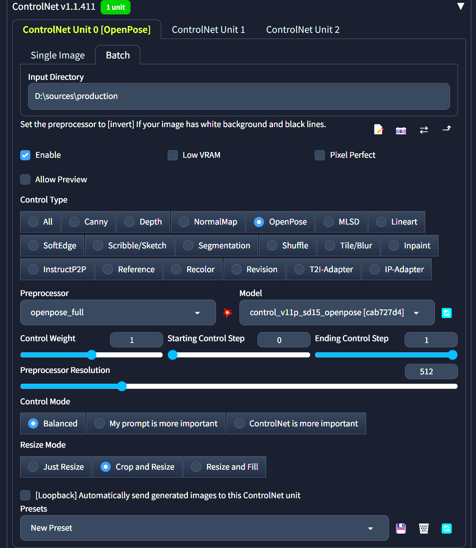Send dimensions using curved arrow icon
This screenshot has height=548, width=476.
pos(446,130)
